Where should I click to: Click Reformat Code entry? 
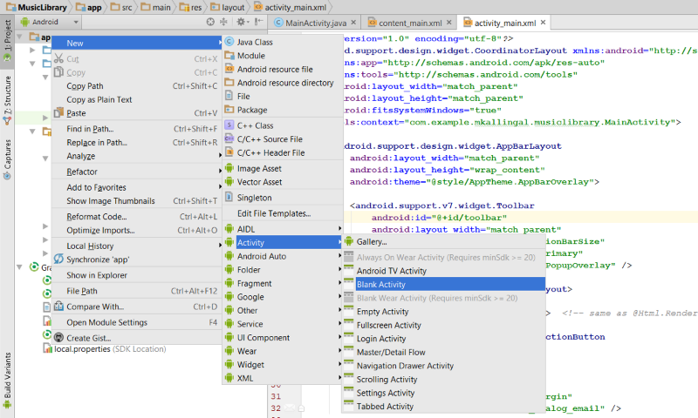[x=137, y=217]
